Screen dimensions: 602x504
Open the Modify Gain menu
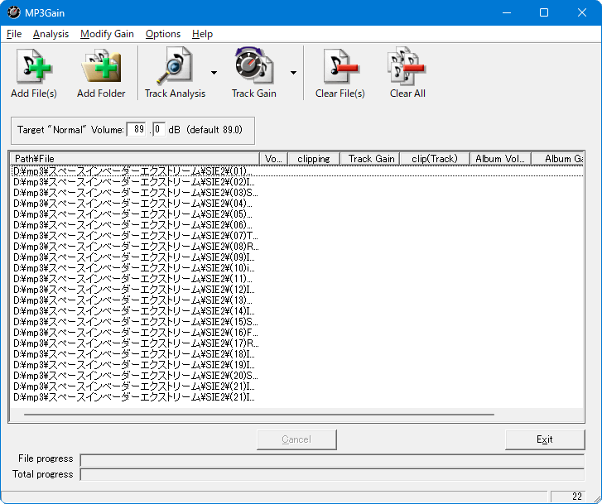click(x=107, y=34)
